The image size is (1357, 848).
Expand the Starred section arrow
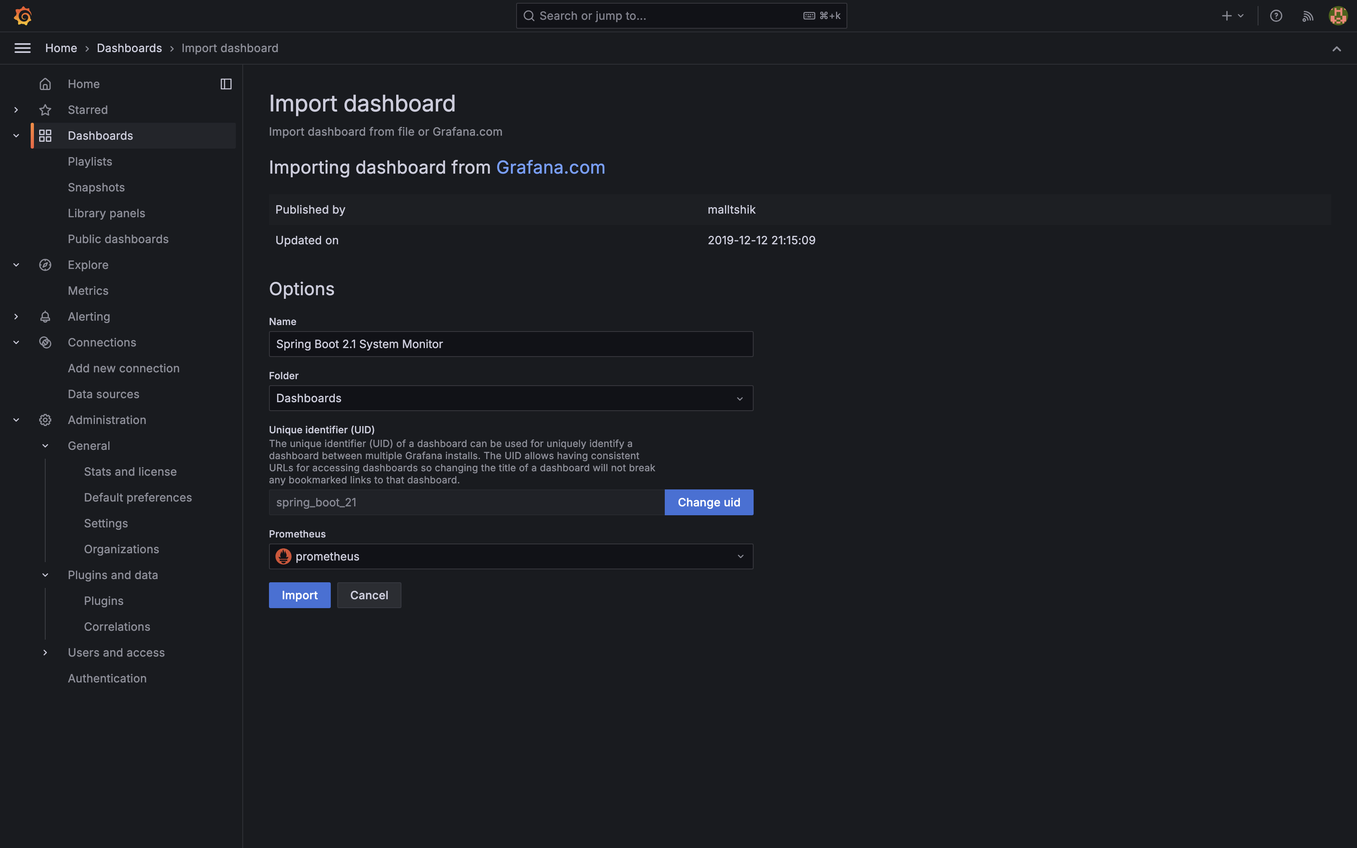(x=16, y=110)
